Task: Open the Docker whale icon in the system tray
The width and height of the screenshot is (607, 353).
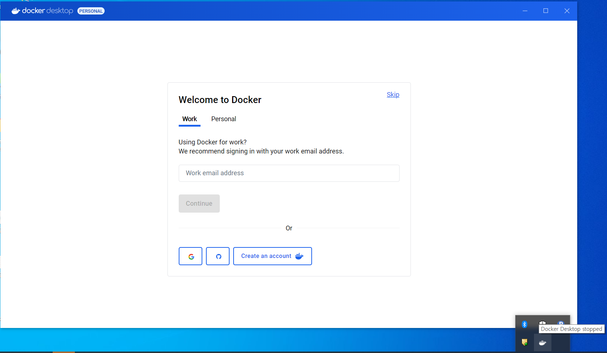Action: click(542, 342)
